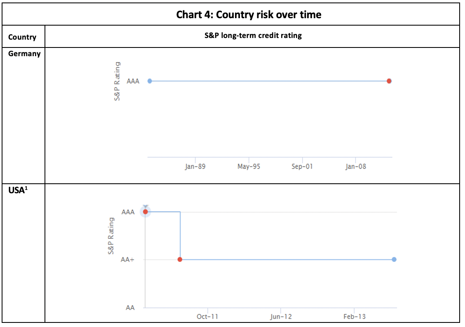This screenshot has width=465, height=327.
Task: Click the May-95 axis label
Action: tap(249, 167)
